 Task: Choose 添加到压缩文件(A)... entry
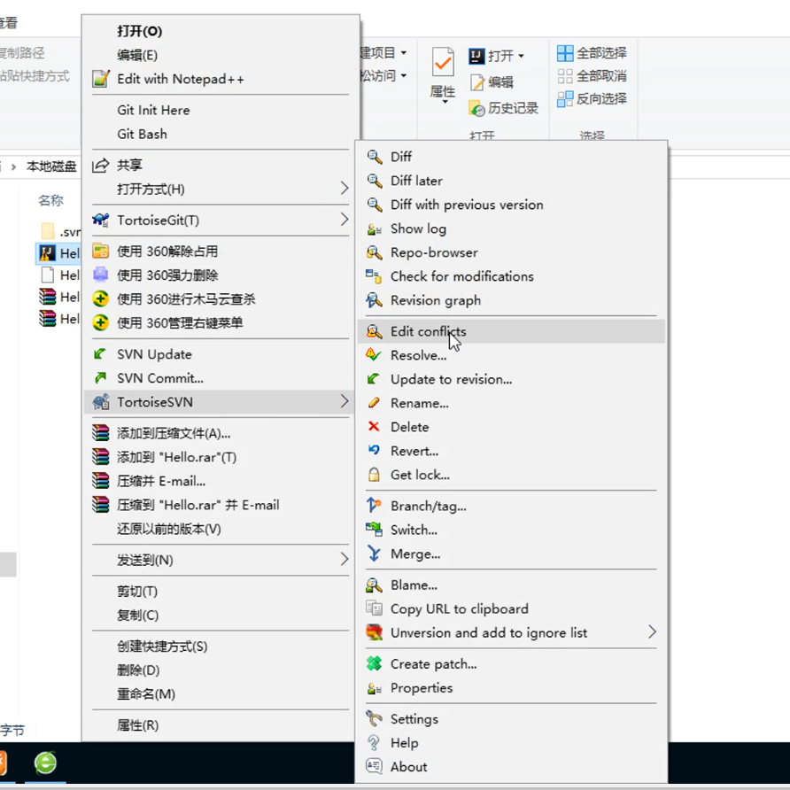174,433
